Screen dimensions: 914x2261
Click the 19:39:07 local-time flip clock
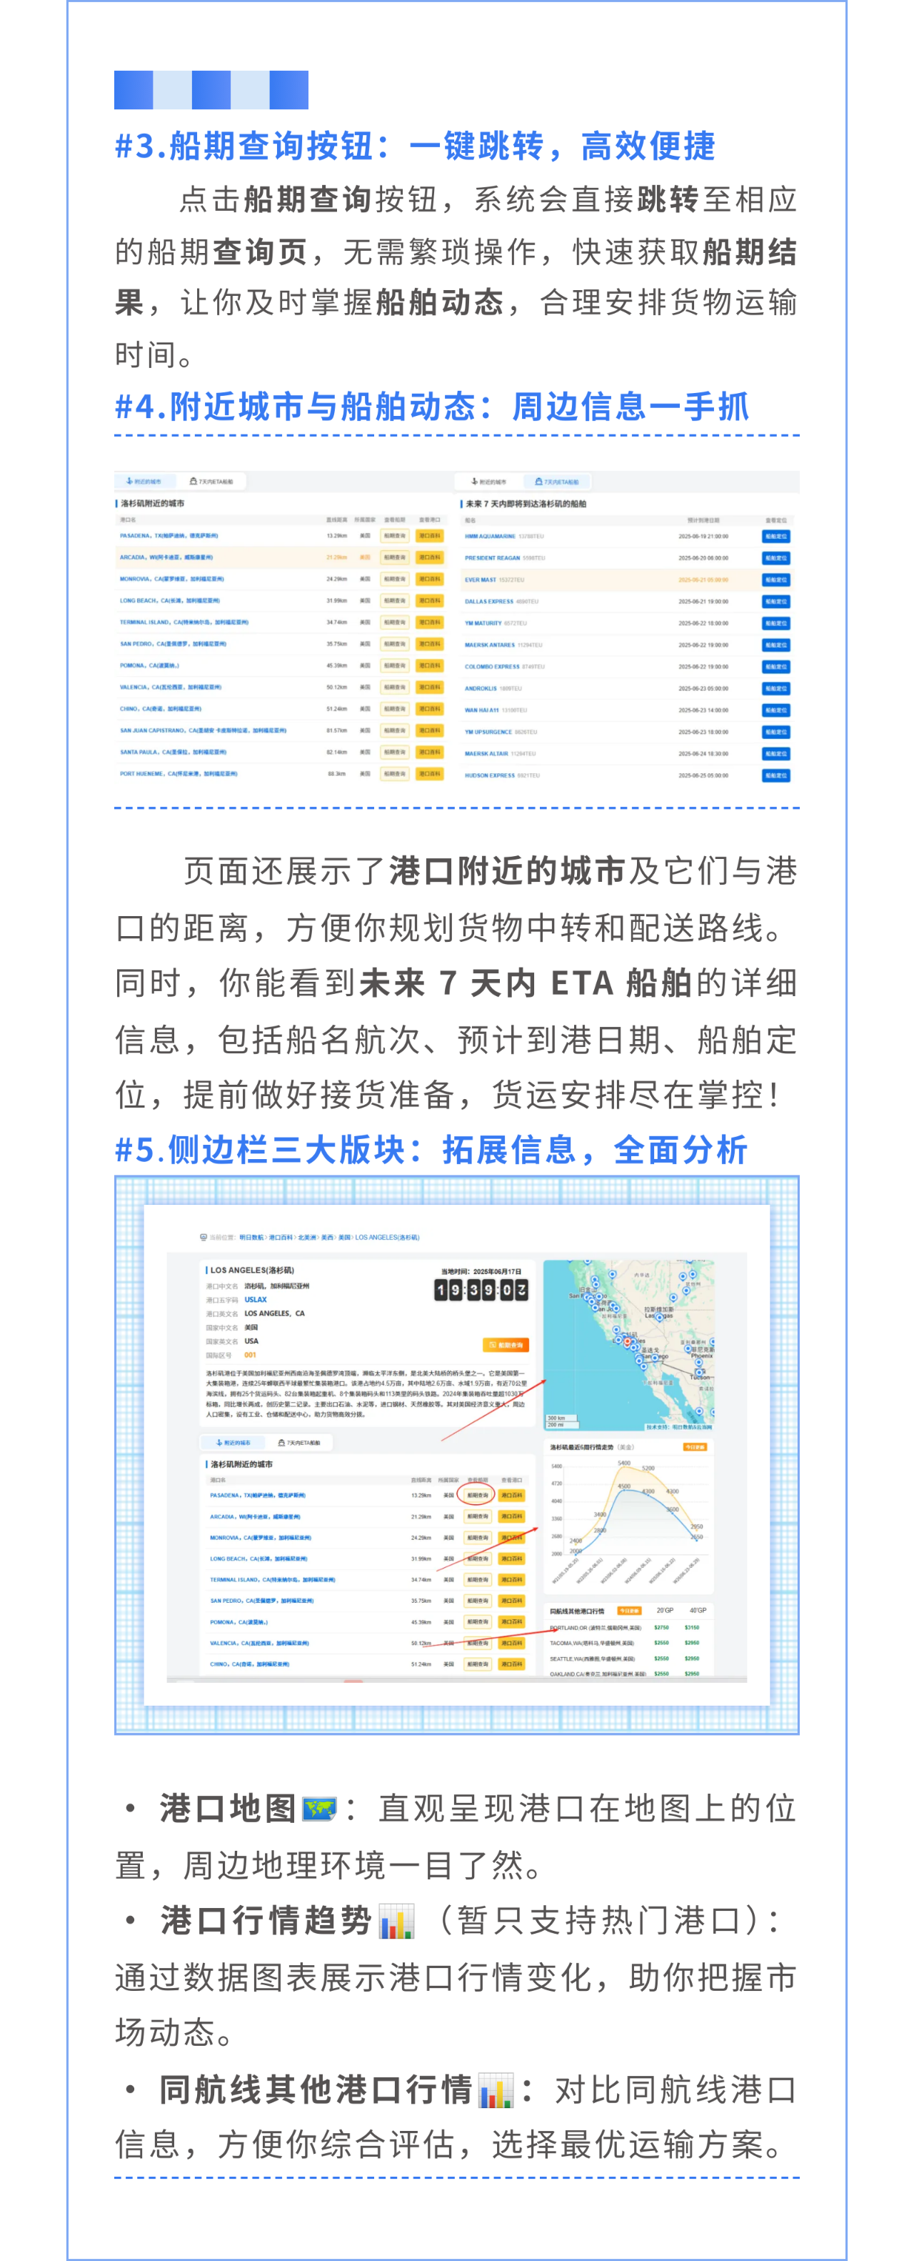[481, 1289]
